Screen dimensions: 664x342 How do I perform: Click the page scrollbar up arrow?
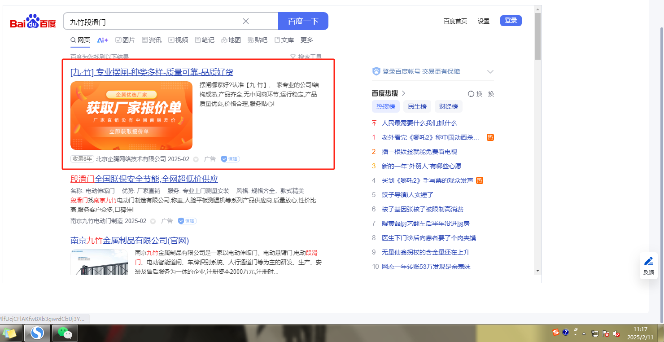537,9
